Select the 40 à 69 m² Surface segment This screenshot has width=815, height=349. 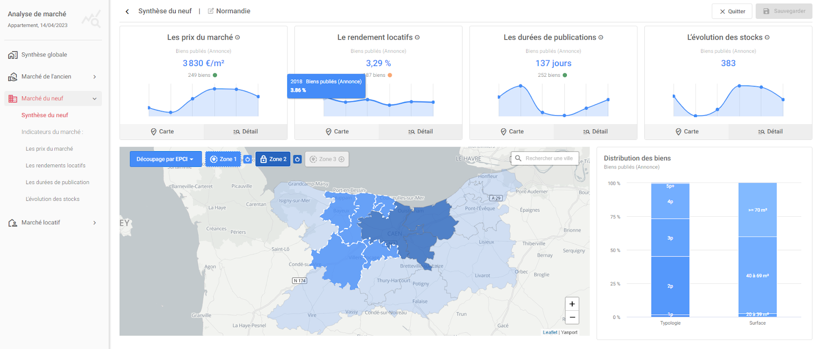(757, 275)
